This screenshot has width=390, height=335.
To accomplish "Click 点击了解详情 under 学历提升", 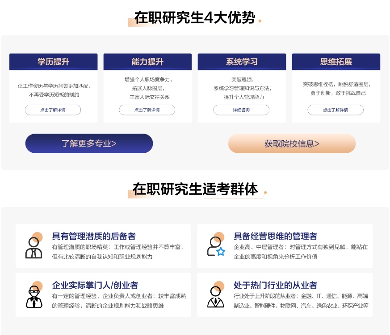I will (53, 110).
